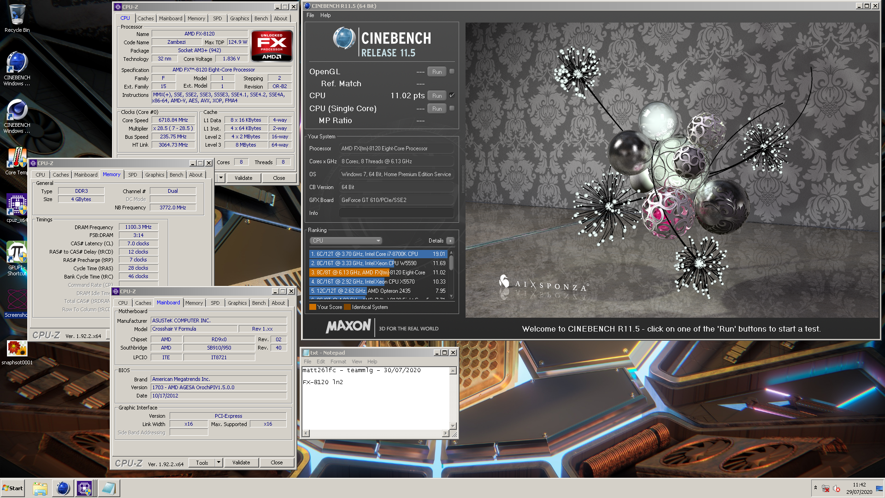This screenshot has width=885, height=498.
Task: Switch to Cinebench via taskbar icon
Action: [x=63, y=488]
